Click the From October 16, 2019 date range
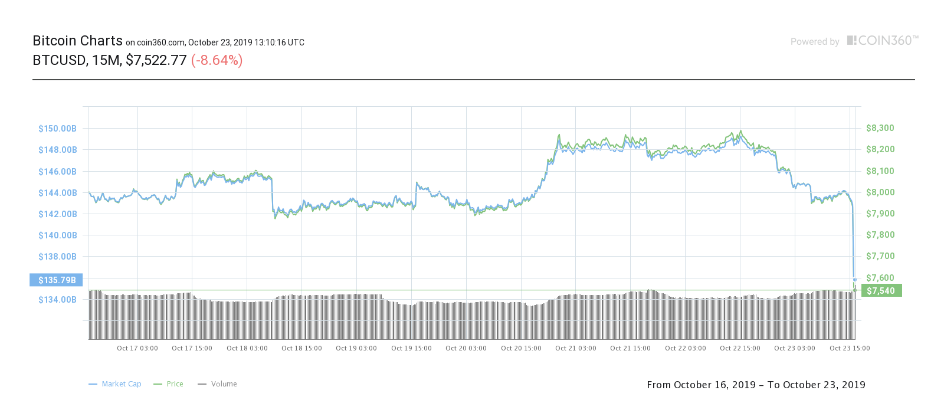The width and height of the screenshot is (944, 413). pos(701,385)
